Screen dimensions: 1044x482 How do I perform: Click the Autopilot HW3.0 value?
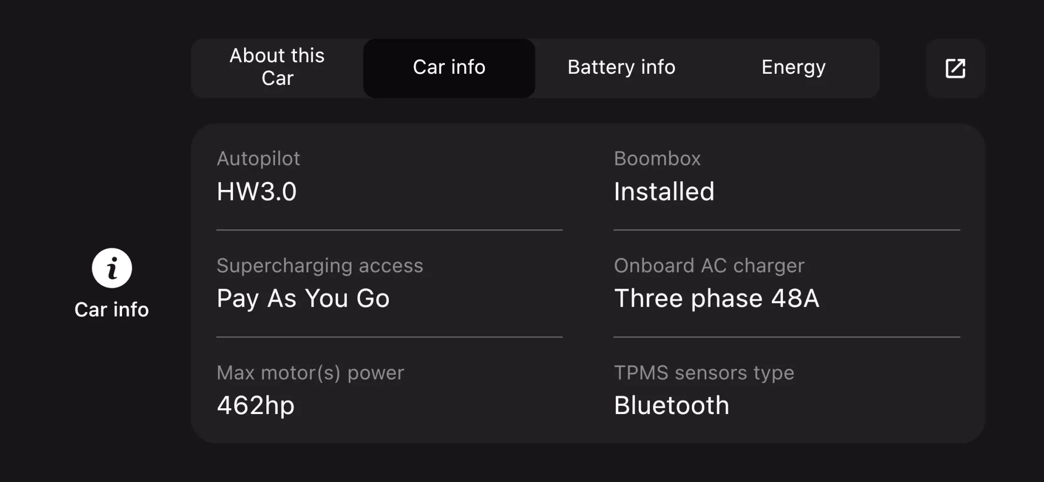click(x=257, y=191)
